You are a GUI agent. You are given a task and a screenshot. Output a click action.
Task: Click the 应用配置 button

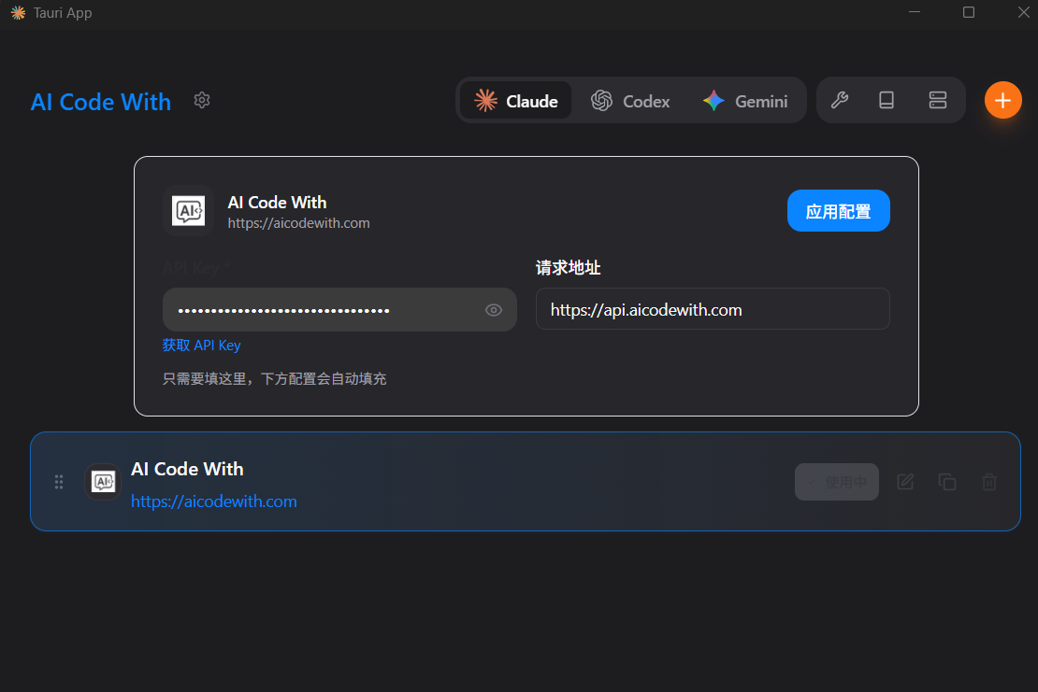click(x=838, y=211)
